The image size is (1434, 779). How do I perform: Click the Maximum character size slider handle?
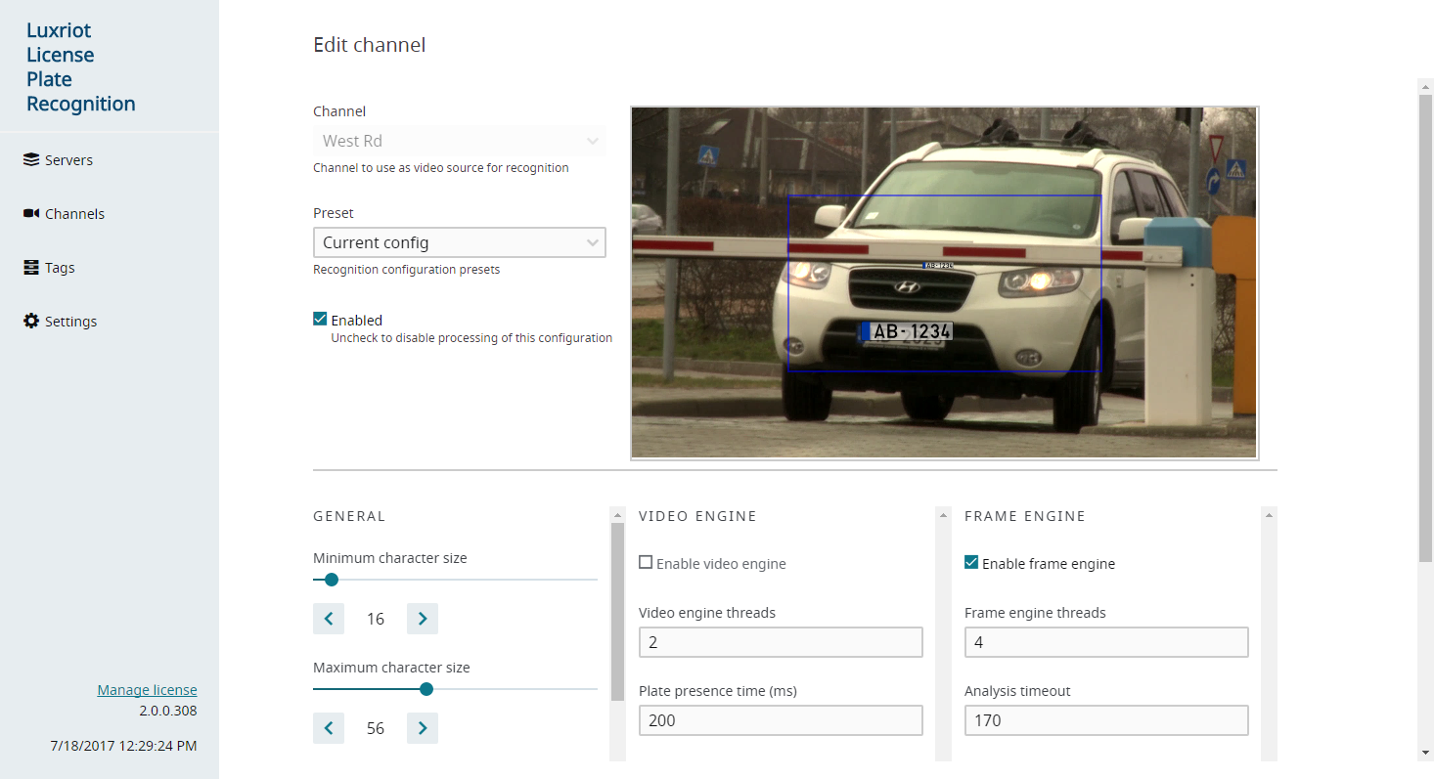[426, 689]
